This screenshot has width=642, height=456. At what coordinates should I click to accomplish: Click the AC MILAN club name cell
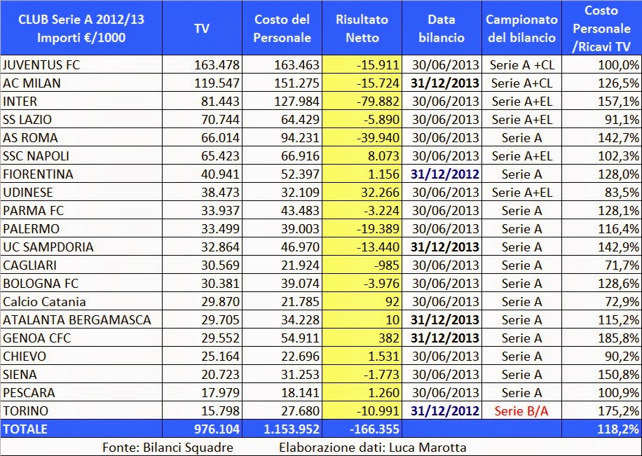pos(81,83)
